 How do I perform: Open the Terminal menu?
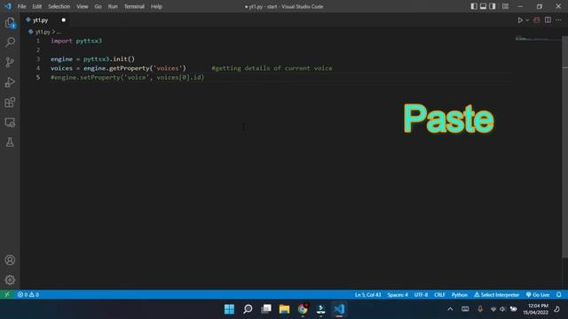134,6
